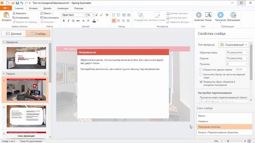This screenshot has width=255, height=143.
Task: Decrease font size with the smaller A icon
Action: pyautogui.click(x=102, y=15)
